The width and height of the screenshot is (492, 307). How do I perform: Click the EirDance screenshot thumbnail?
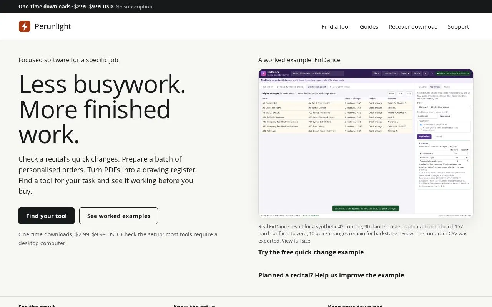(x=366, y=144)
